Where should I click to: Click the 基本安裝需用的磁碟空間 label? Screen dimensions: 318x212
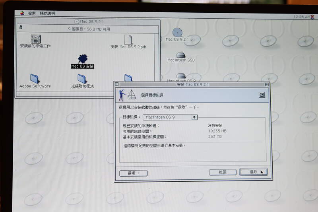click(145, 137)
